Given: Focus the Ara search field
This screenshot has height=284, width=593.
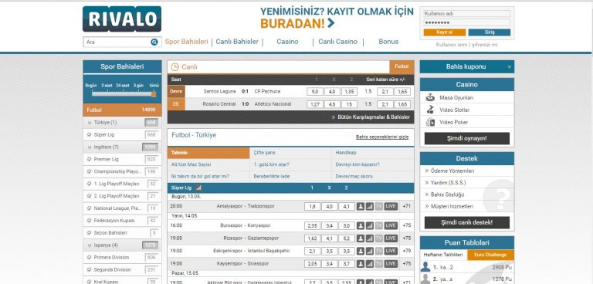Looking at the screenshot, I should pos(117,42).
